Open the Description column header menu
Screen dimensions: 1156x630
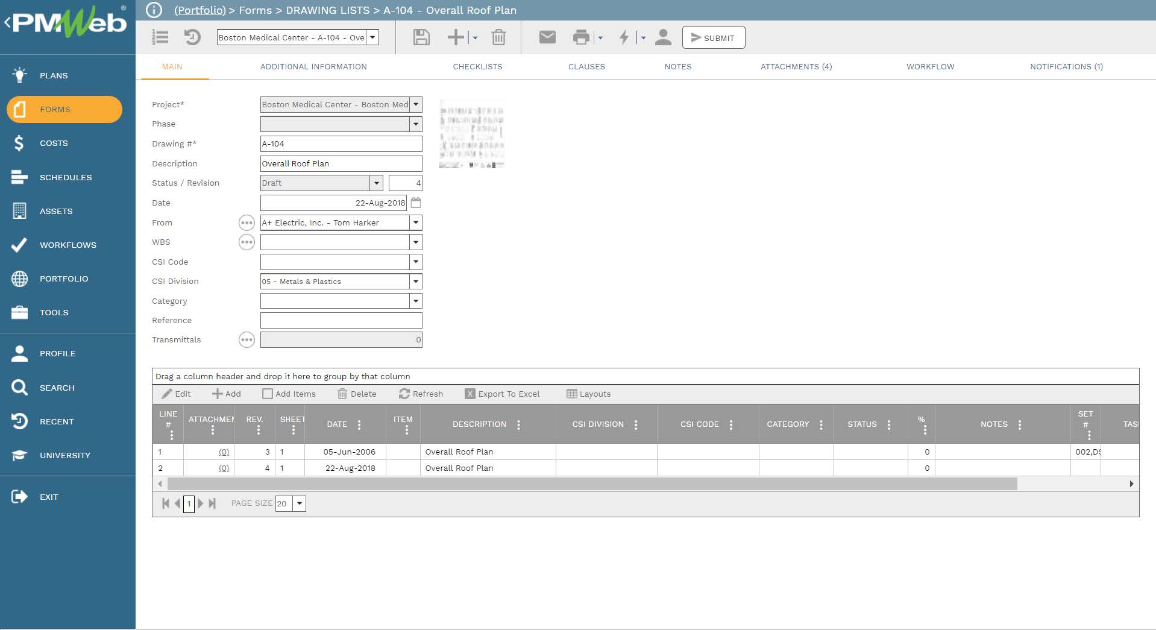[518, 424]
